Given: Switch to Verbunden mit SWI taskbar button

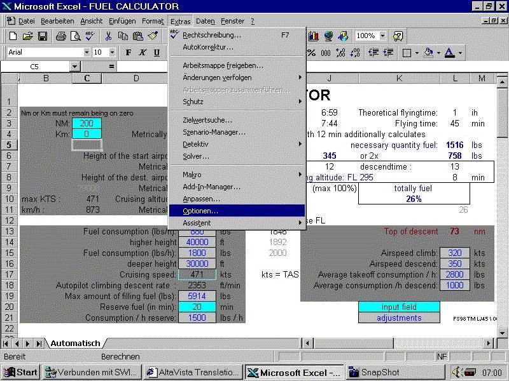Looking at the screenshot, I should (x=92, y=372).
